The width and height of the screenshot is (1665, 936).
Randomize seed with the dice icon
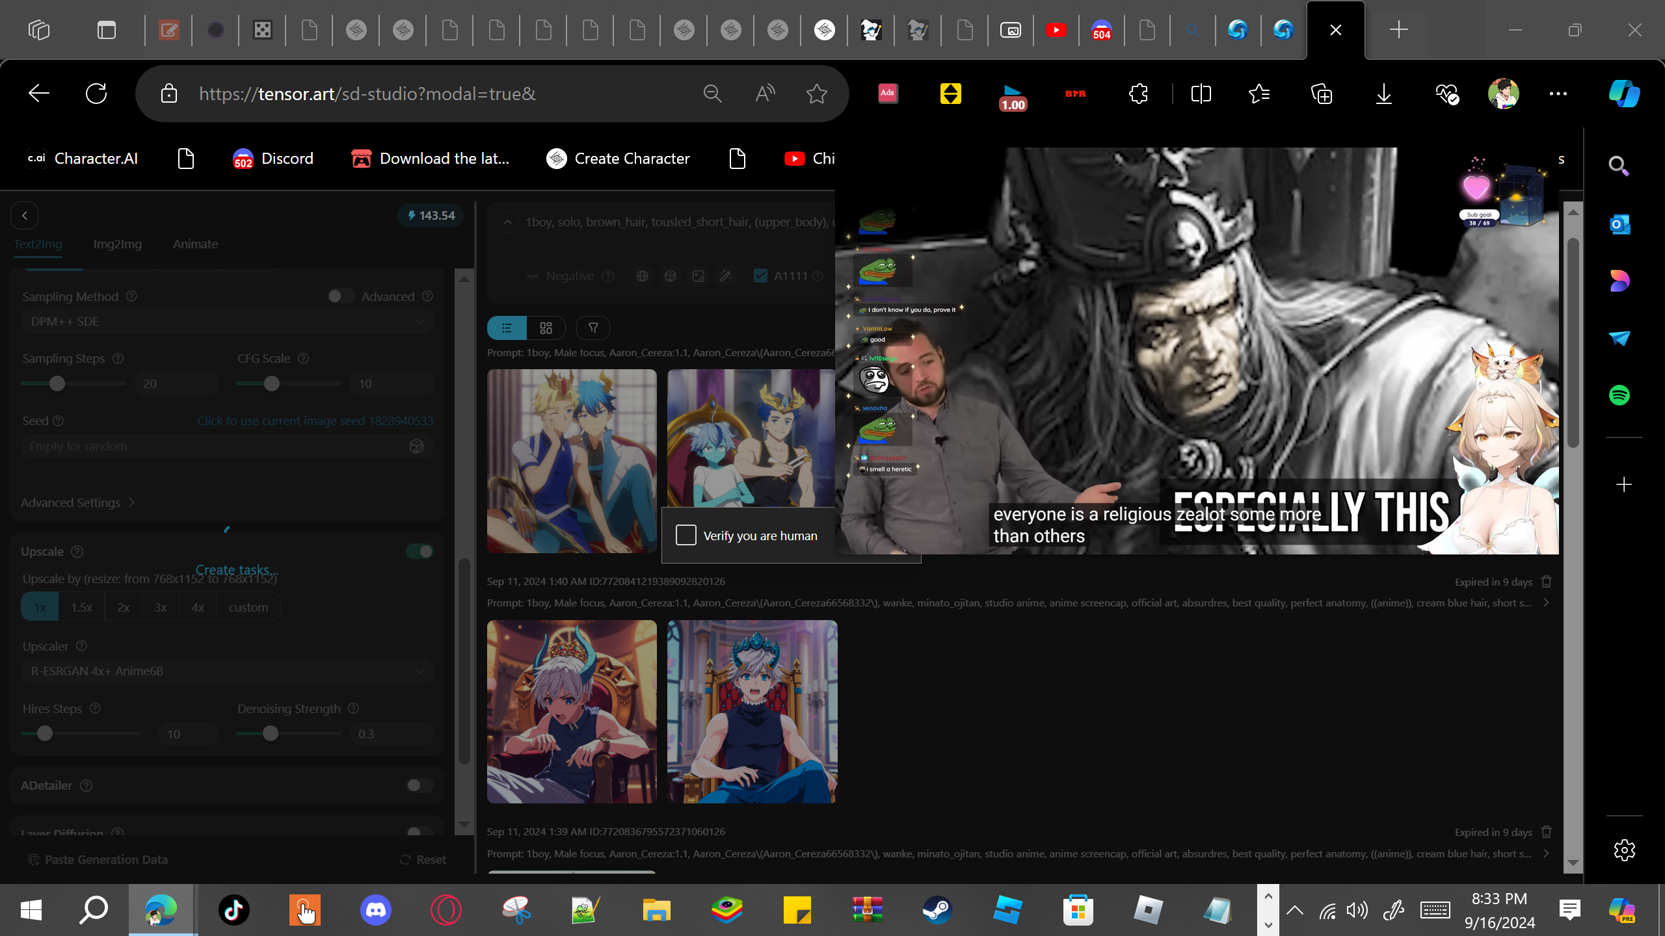point(416,446)
